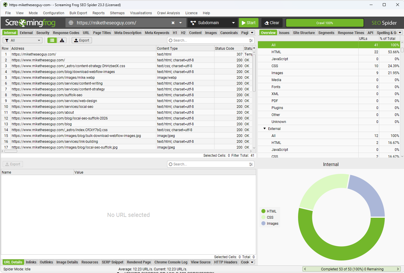
Task: Click the filter funnel icon next to All
Action: [8, 40]
